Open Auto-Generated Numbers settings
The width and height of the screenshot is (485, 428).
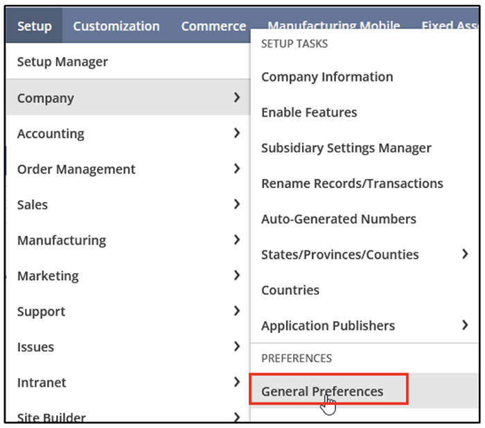coord(338,219)
